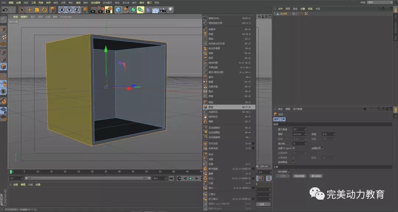Toggle the 创建 N-gons checkbox

tap(294, 148)
